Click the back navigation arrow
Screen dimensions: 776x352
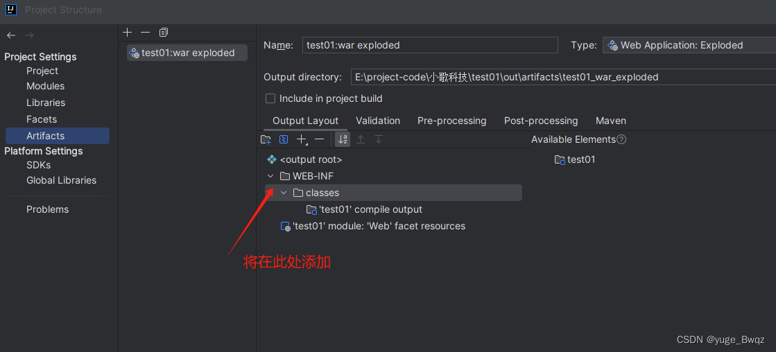[10, 35]
